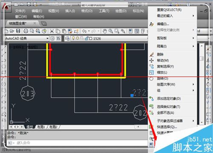The width and height of the screenshot is (213, 153).
Task: Open the DesignCenter icon
Action: tap(137, 31)
